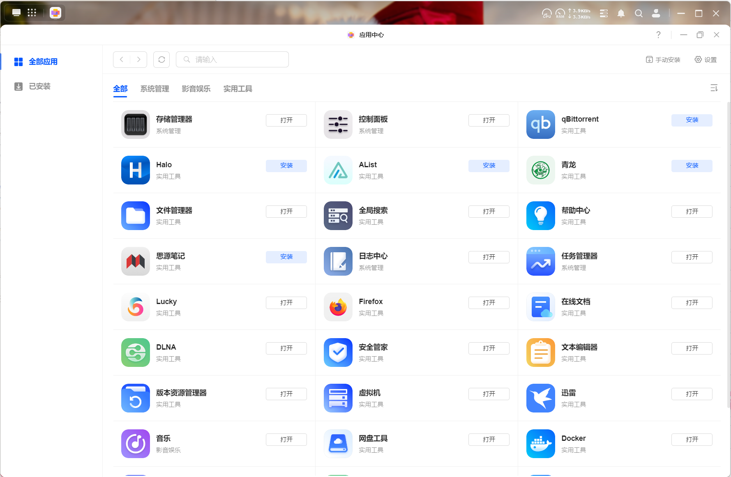Image resolution: width=731 pixels, height=477 pixels.
Task: Click the DLNA app icon
Action: point(136,353)
